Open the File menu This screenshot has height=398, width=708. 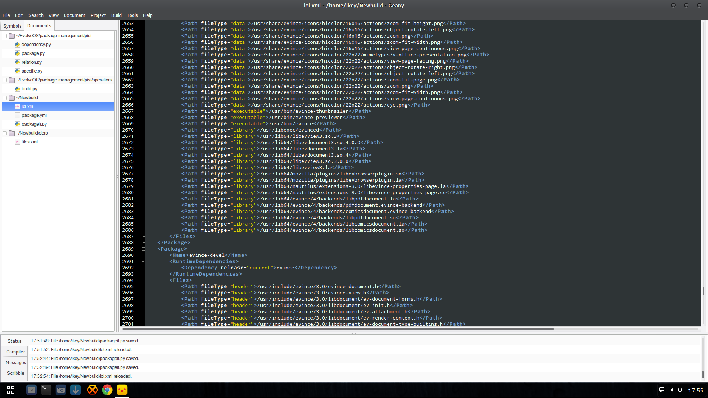(6, 15)
